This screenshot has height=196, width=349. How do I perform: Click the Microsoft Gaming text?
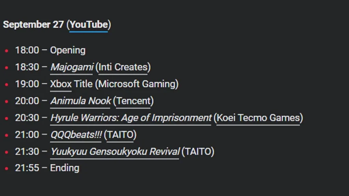tap(137, 84)
